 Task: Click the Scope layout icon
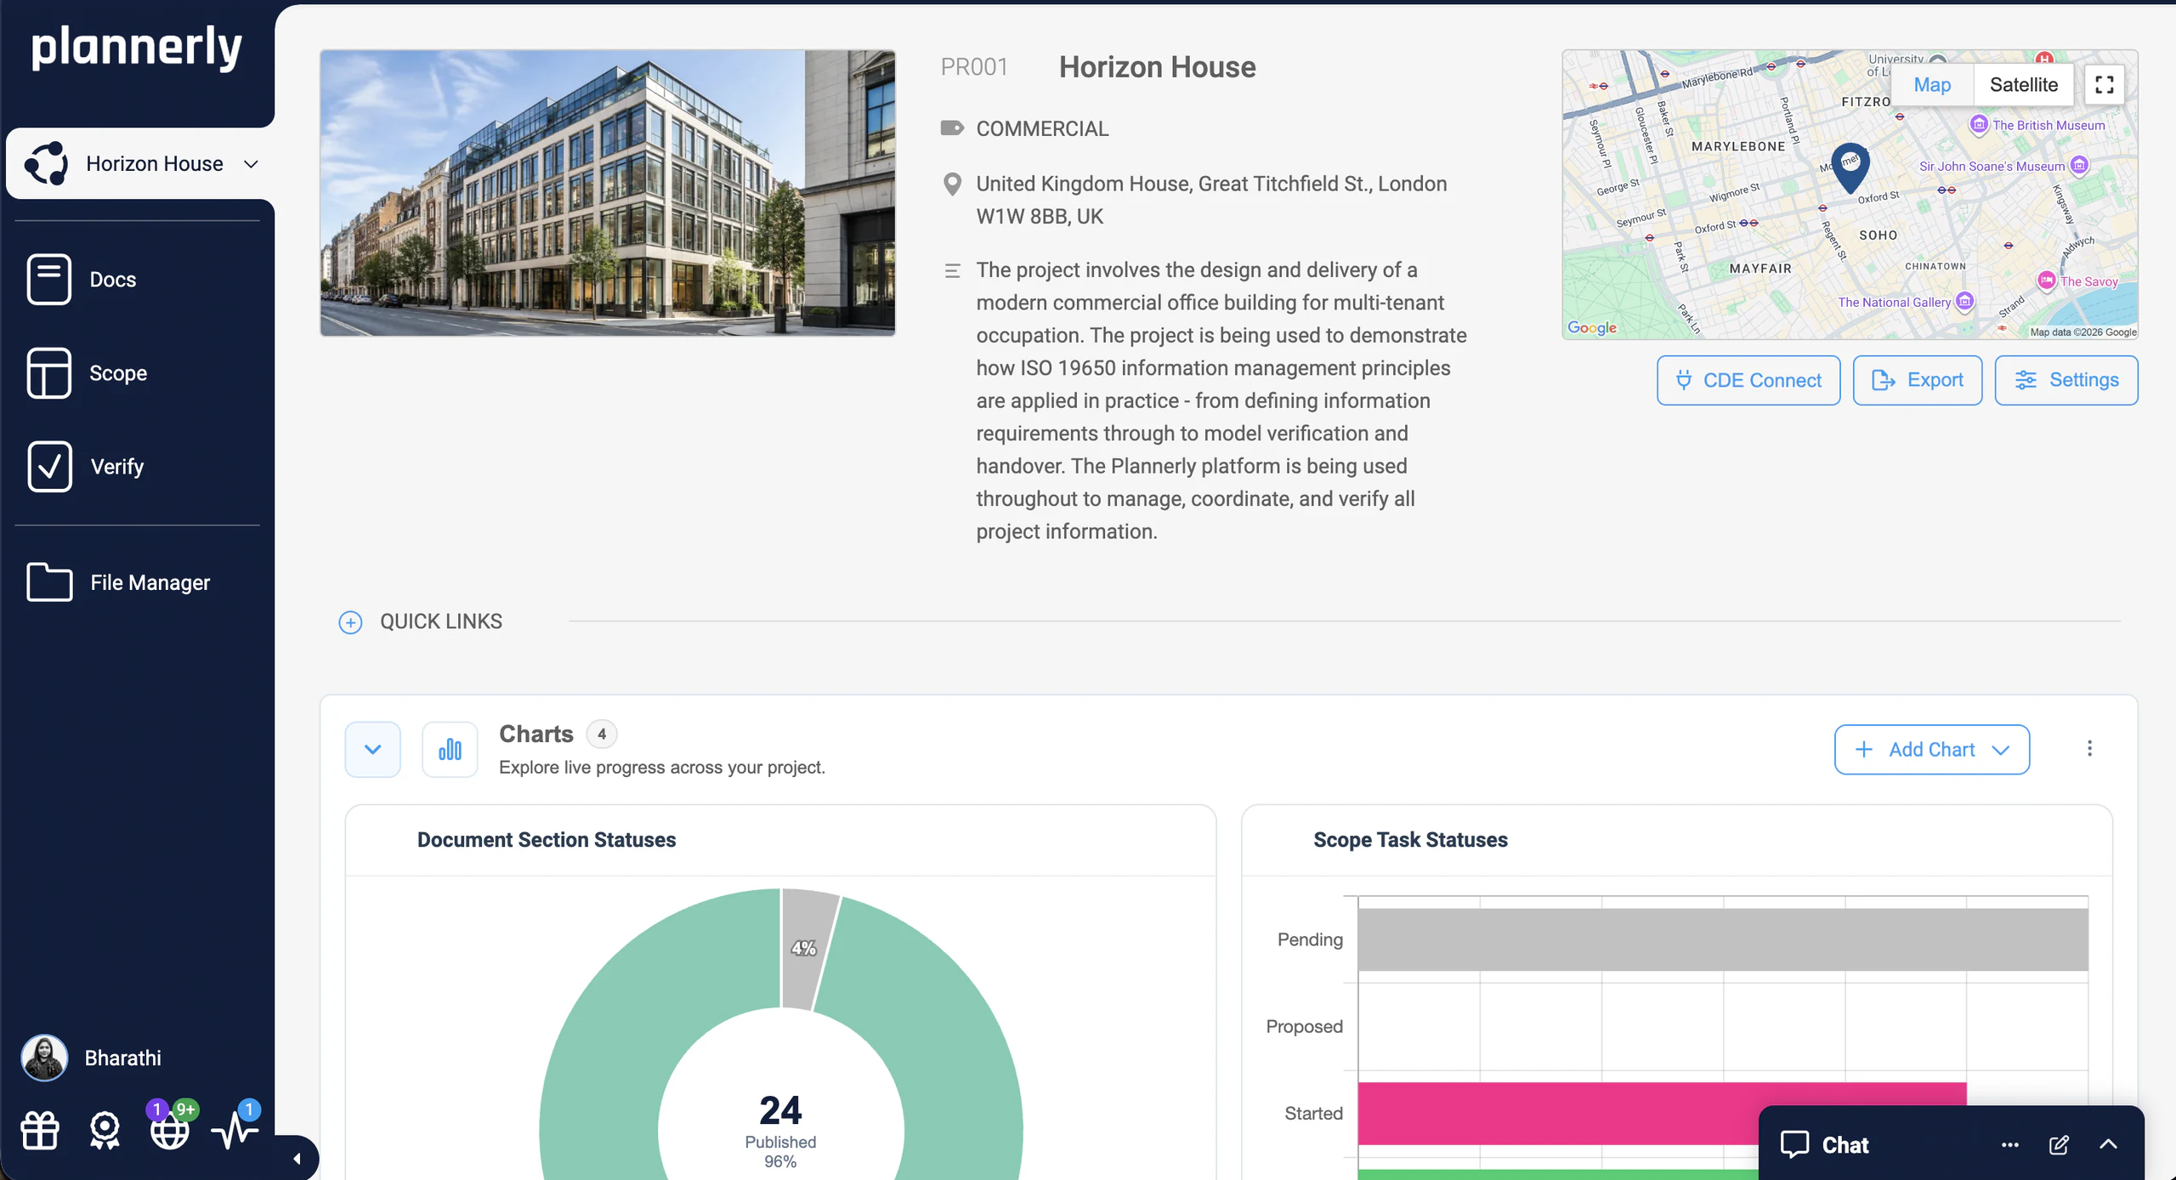click(x=49, y=372)
